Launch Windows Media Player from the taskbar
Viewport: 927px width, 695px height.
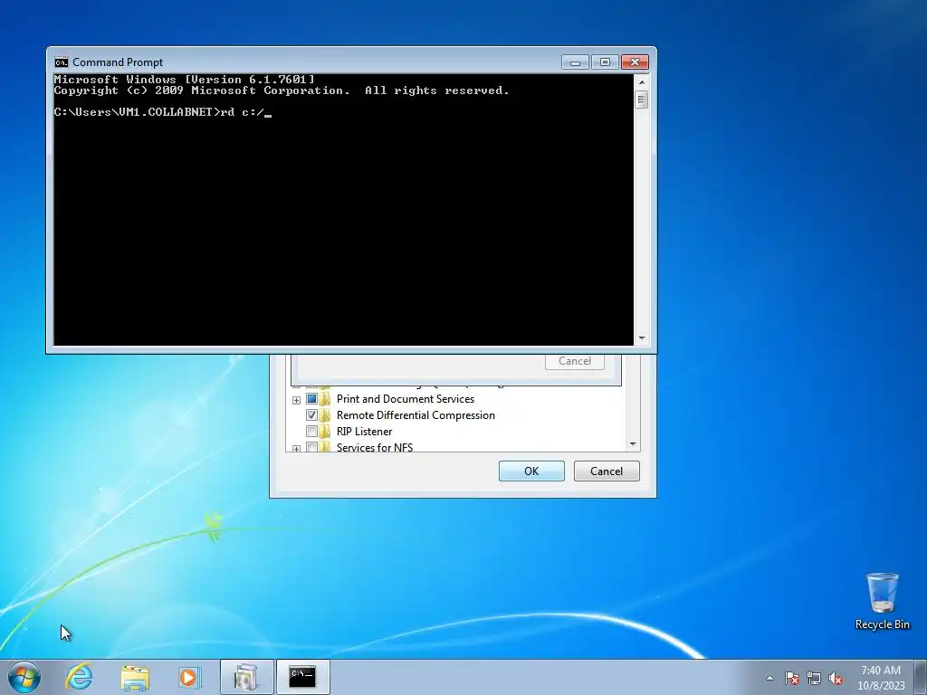[190, 677]
